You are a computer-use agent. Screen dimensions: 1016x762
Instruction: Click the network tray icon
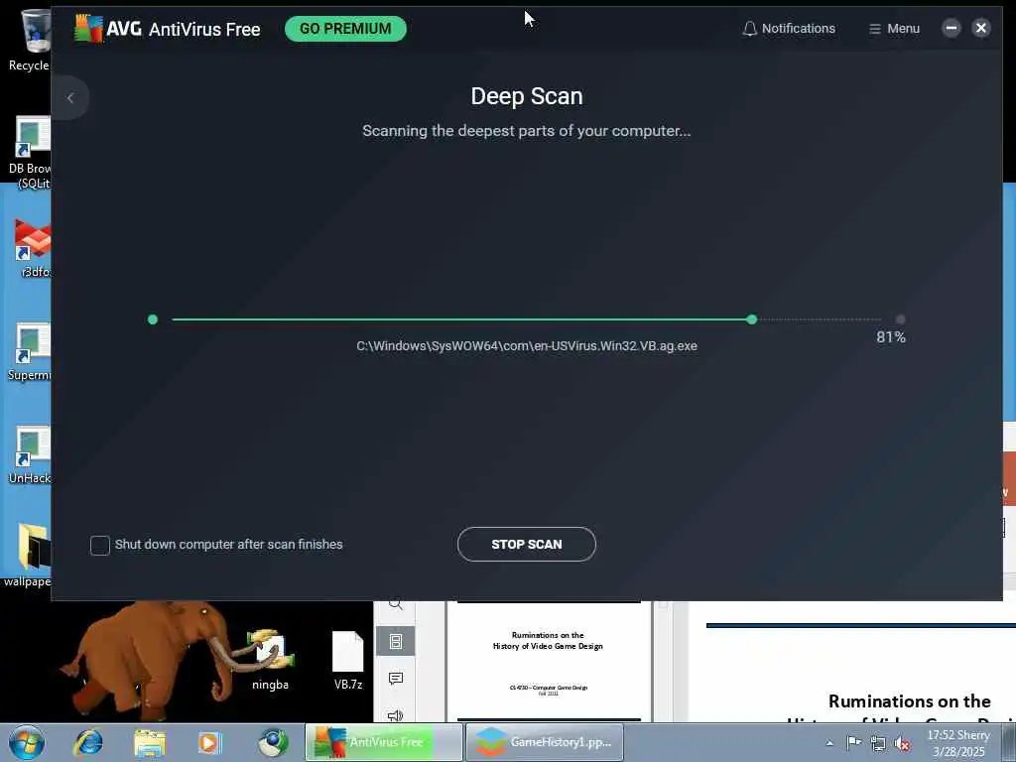click(878, 743)
